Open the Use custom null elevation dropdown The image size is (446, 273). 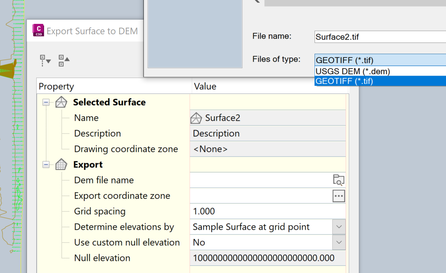coord(339,242)
